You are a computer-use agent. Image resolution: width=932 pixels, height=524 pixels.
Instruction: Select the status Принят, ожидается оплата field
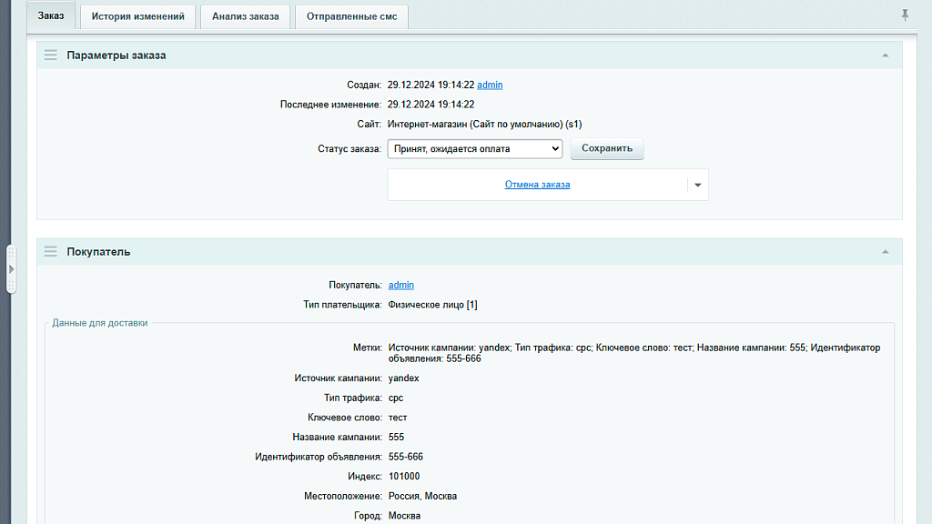pyautogui.click(x=474, y=148)
